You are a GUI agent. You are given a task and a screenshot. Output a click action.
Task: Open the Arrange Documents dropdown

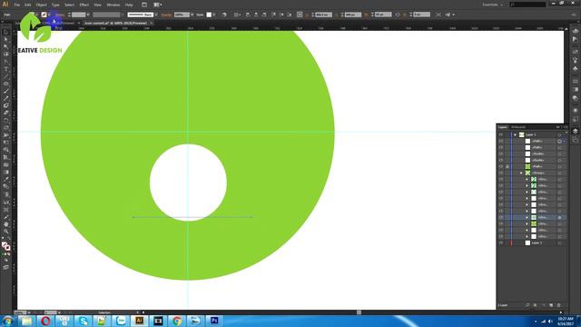pos(157,5)
